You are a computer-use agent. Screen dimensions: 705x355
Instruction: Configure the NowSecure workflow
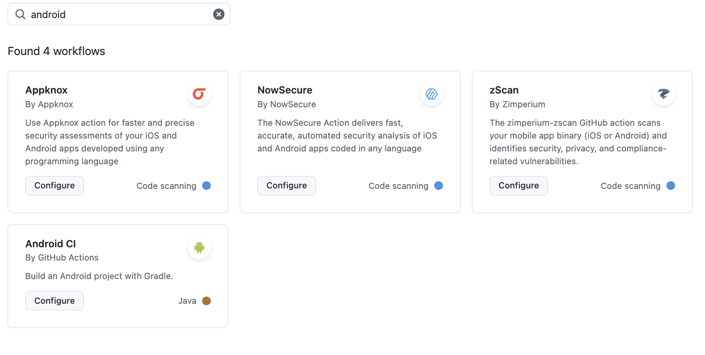(x=286, y=186)
